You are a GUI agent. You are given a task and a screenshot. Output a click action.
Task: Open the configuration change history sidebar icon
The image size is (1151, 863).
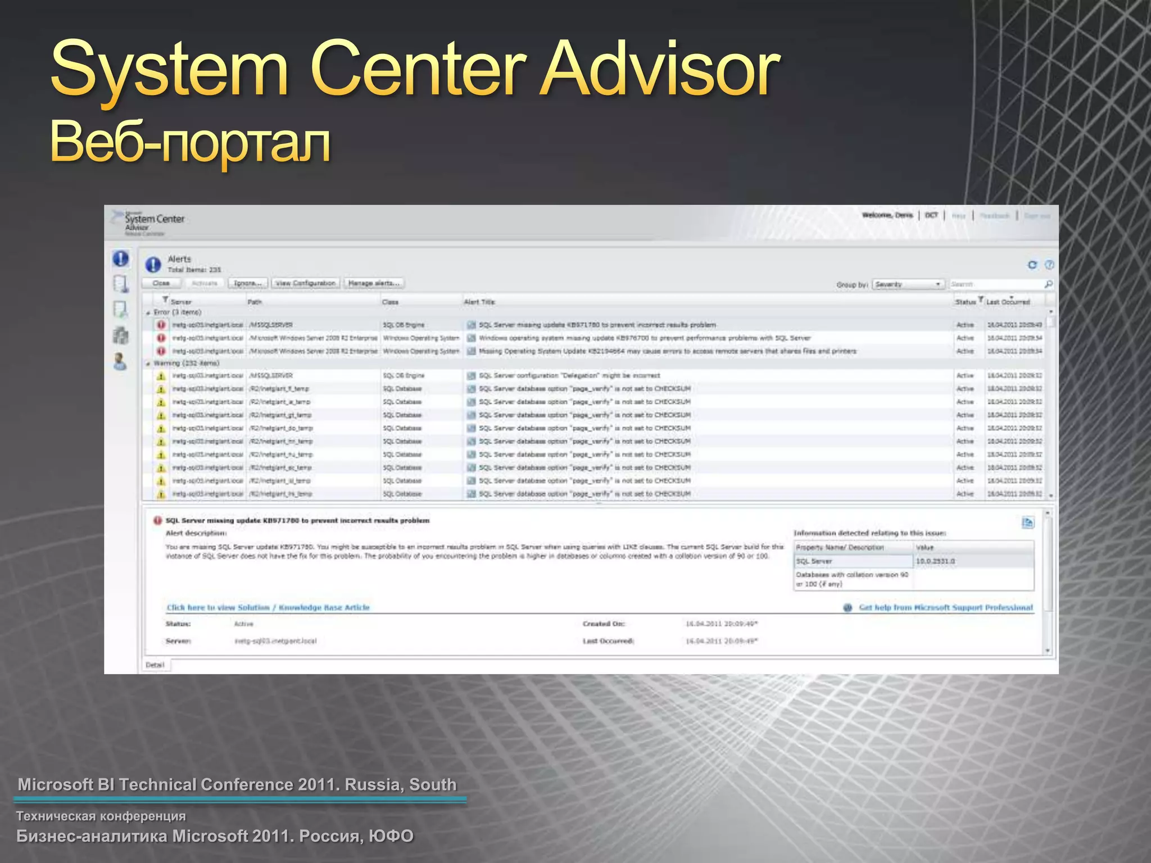point(120,310)
